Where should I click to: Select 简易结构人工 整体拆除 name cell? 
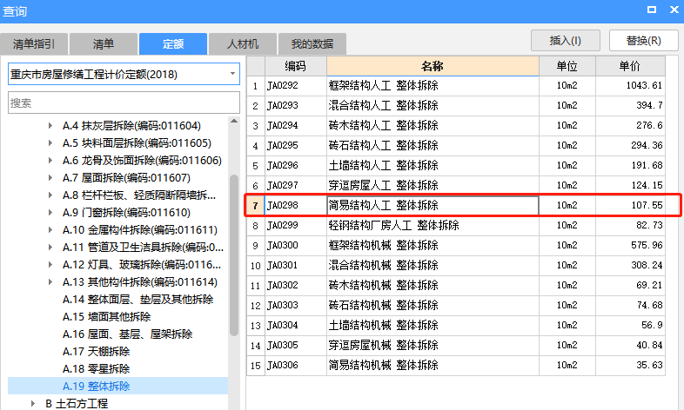point(433,206)
